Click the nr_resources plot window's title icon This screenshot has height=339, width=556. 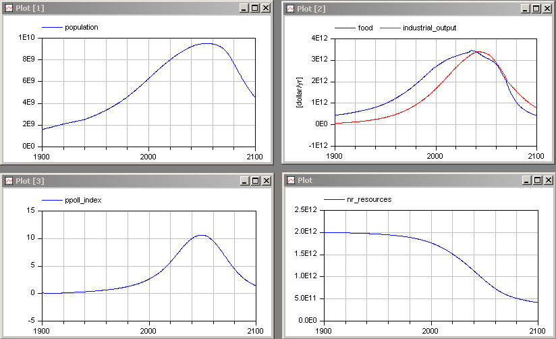pyautogui.click(x=291, y=180)
